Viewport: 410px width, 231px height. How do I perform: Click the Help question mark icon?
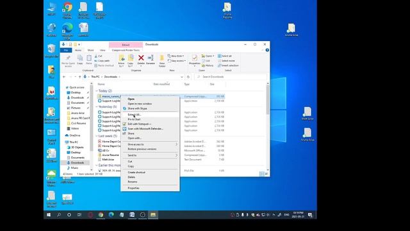[267, 50]
